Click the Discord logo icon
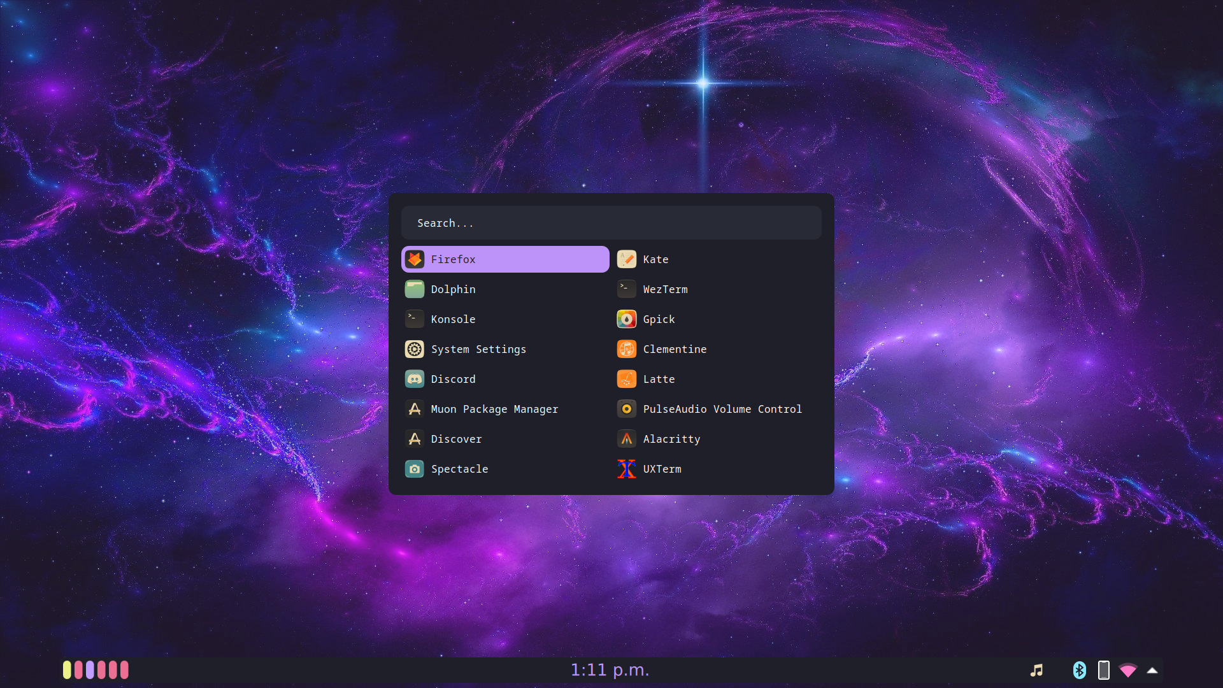This screenshot has width=1223, height=688. point(415,379)
